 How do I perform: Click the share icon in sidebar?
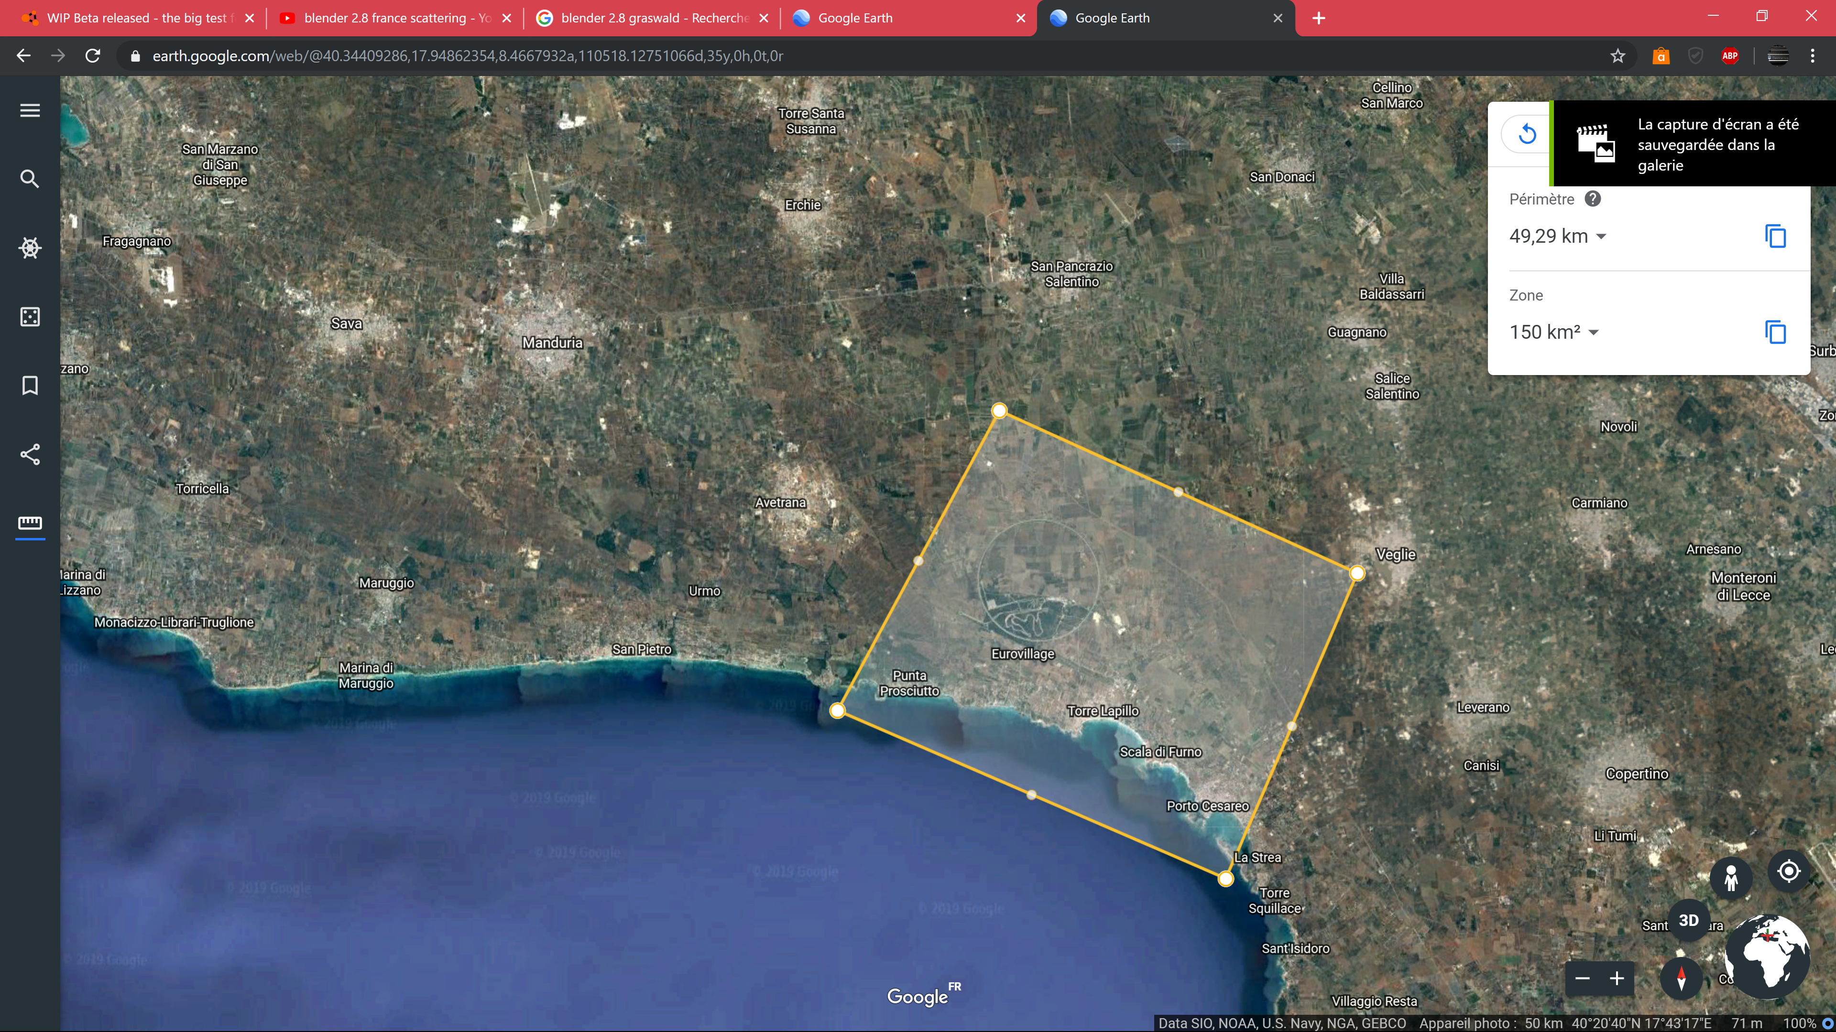[30, 454]
